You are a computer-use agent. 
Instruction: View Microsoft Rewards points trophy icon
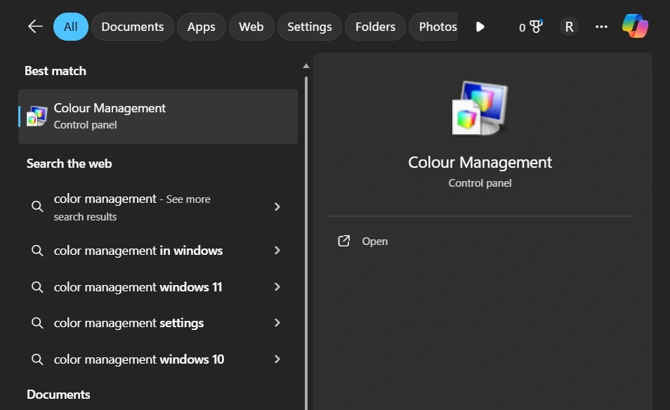coord(530,26)
